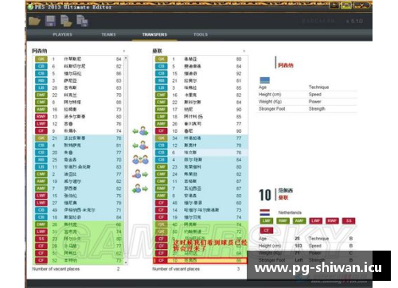Open the PLAYERS tab
398x288 pixels.
coord(62,34)
